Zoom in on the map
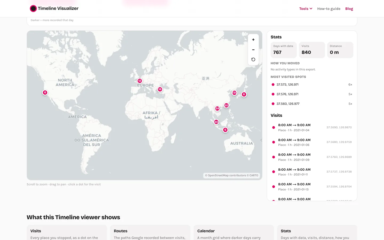384x240 pixels. [253, 40]
